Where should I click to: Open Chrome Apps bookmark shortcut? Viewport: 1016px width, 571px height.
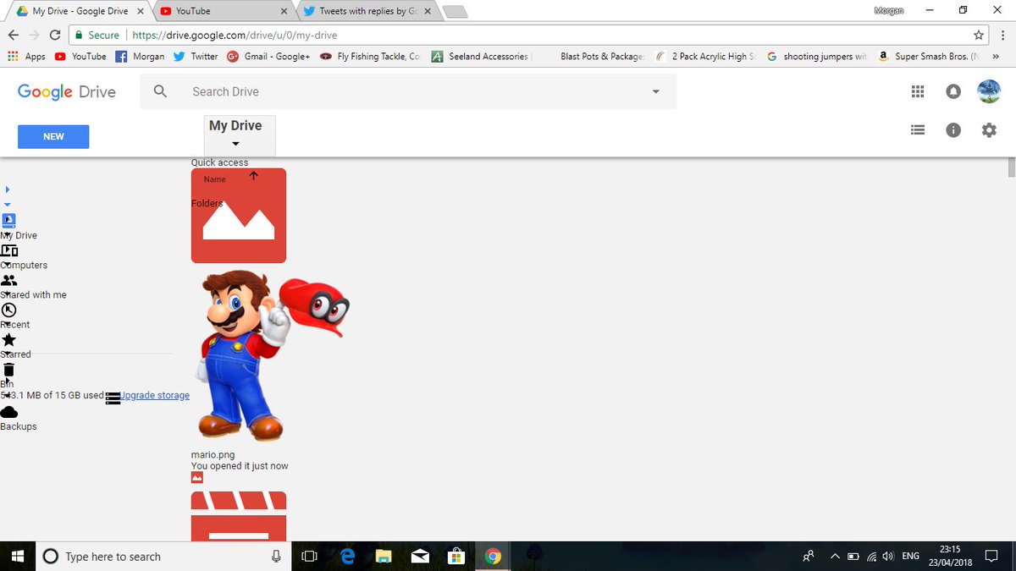(26, 57)
